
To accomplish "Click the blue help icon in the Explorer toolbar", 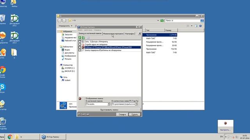I will tap(200, 26).
